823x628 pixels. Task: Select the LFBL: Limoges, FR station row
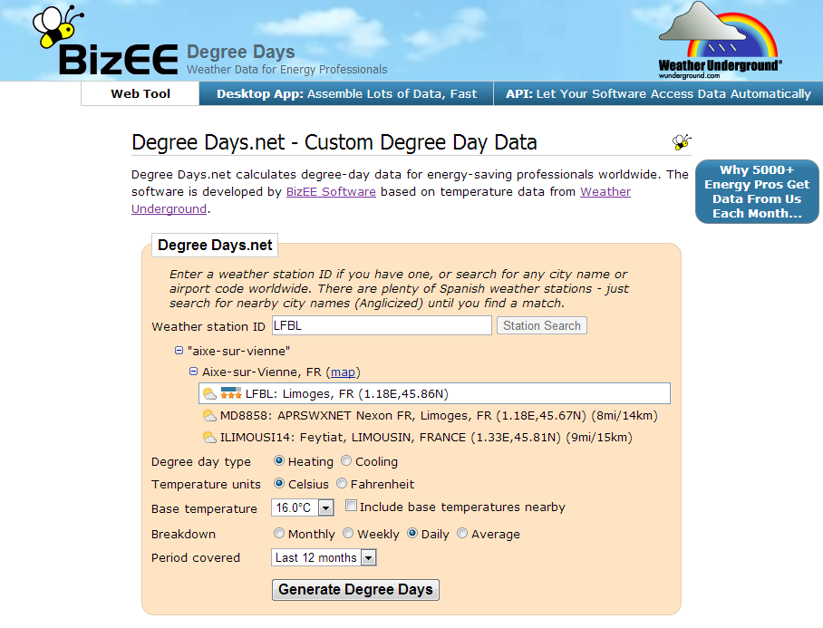[434, 393]
